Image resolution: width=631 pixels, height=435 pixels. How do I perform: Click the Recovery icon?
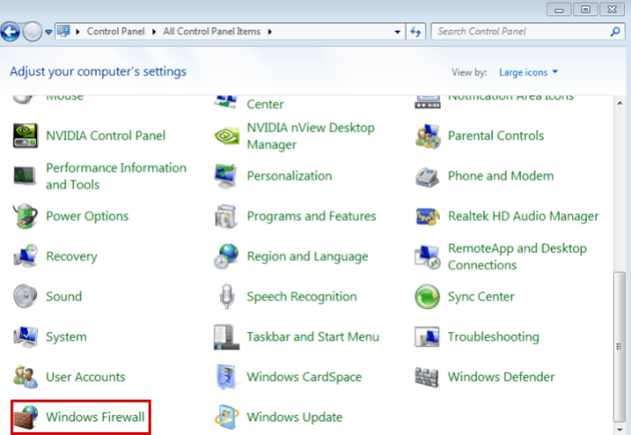point(25,256)
